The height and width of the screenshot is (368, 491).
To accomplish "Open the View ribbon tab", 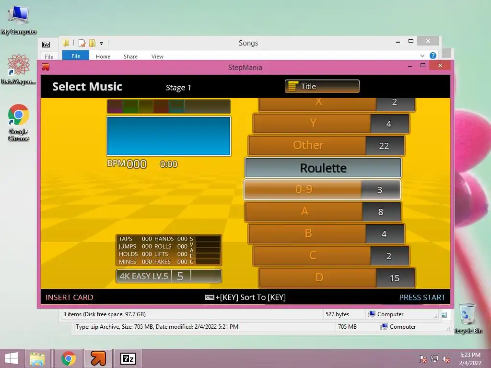I will tap(157, 57).
